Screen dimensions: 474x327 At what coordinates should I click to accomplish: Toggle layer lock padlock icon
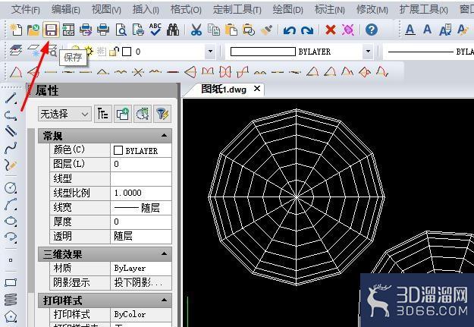[x=114, y=52]
